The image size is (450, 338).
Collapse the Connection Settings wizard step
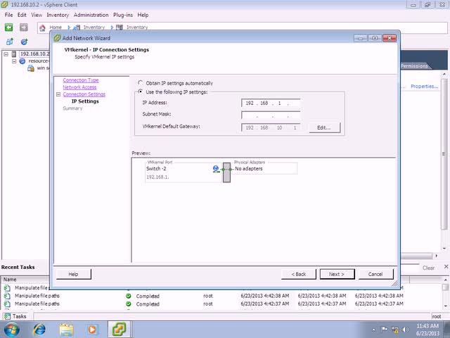coord(58,94)
